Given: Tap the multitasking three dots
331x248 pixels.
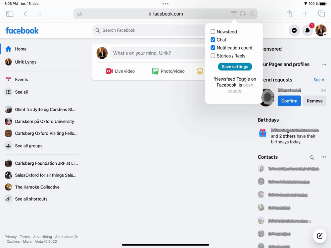Looking at the screenshot, I should [x=165, y=4].
